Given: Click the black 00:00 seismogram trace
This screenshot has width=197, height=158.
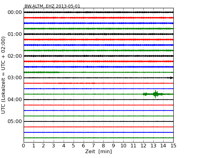Looking at the screenshot, I should click(x=98, y=12).
